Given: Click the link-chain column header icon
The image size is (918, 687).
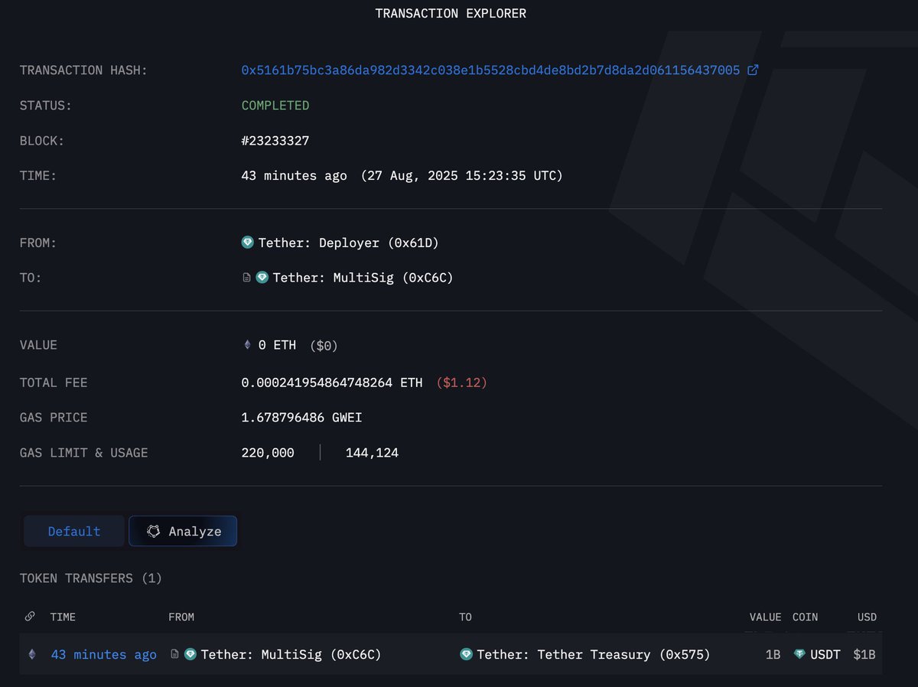Looking at the screenshot, I should [x=30, y=617].
